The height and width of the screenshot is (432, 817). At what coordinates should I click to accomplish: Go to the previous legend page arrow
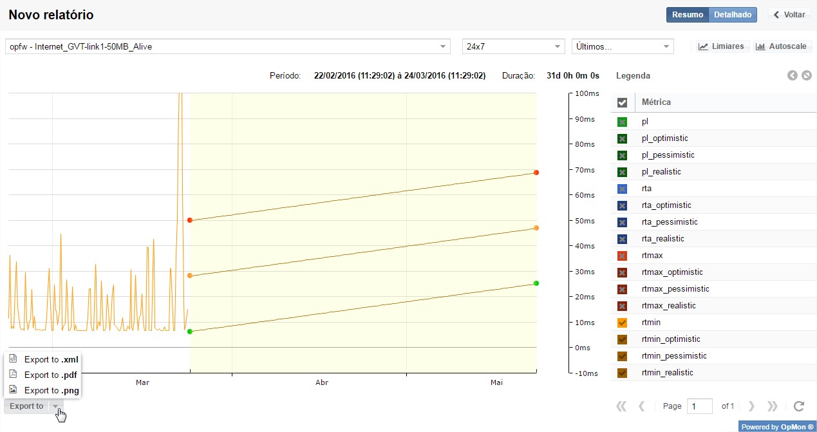(641, 406)
